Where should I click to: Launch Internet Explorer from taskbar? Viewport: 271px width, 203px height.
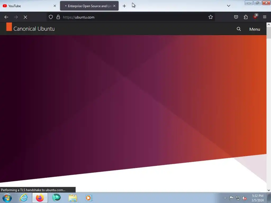pos(24,198)
